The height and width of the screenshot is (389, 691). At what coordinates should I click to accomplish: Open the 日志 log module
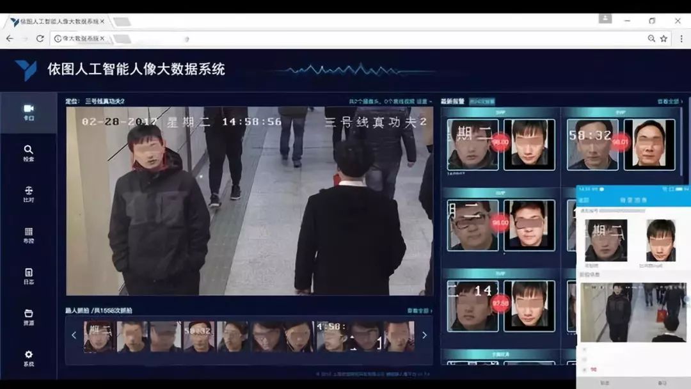click(x=29, y=276)
